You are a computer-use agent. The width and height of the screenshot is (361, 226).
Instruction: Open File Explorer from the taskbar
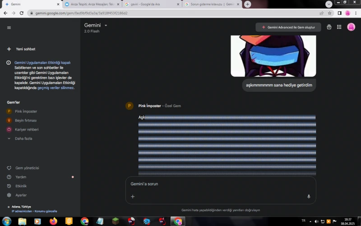point(22,221)
